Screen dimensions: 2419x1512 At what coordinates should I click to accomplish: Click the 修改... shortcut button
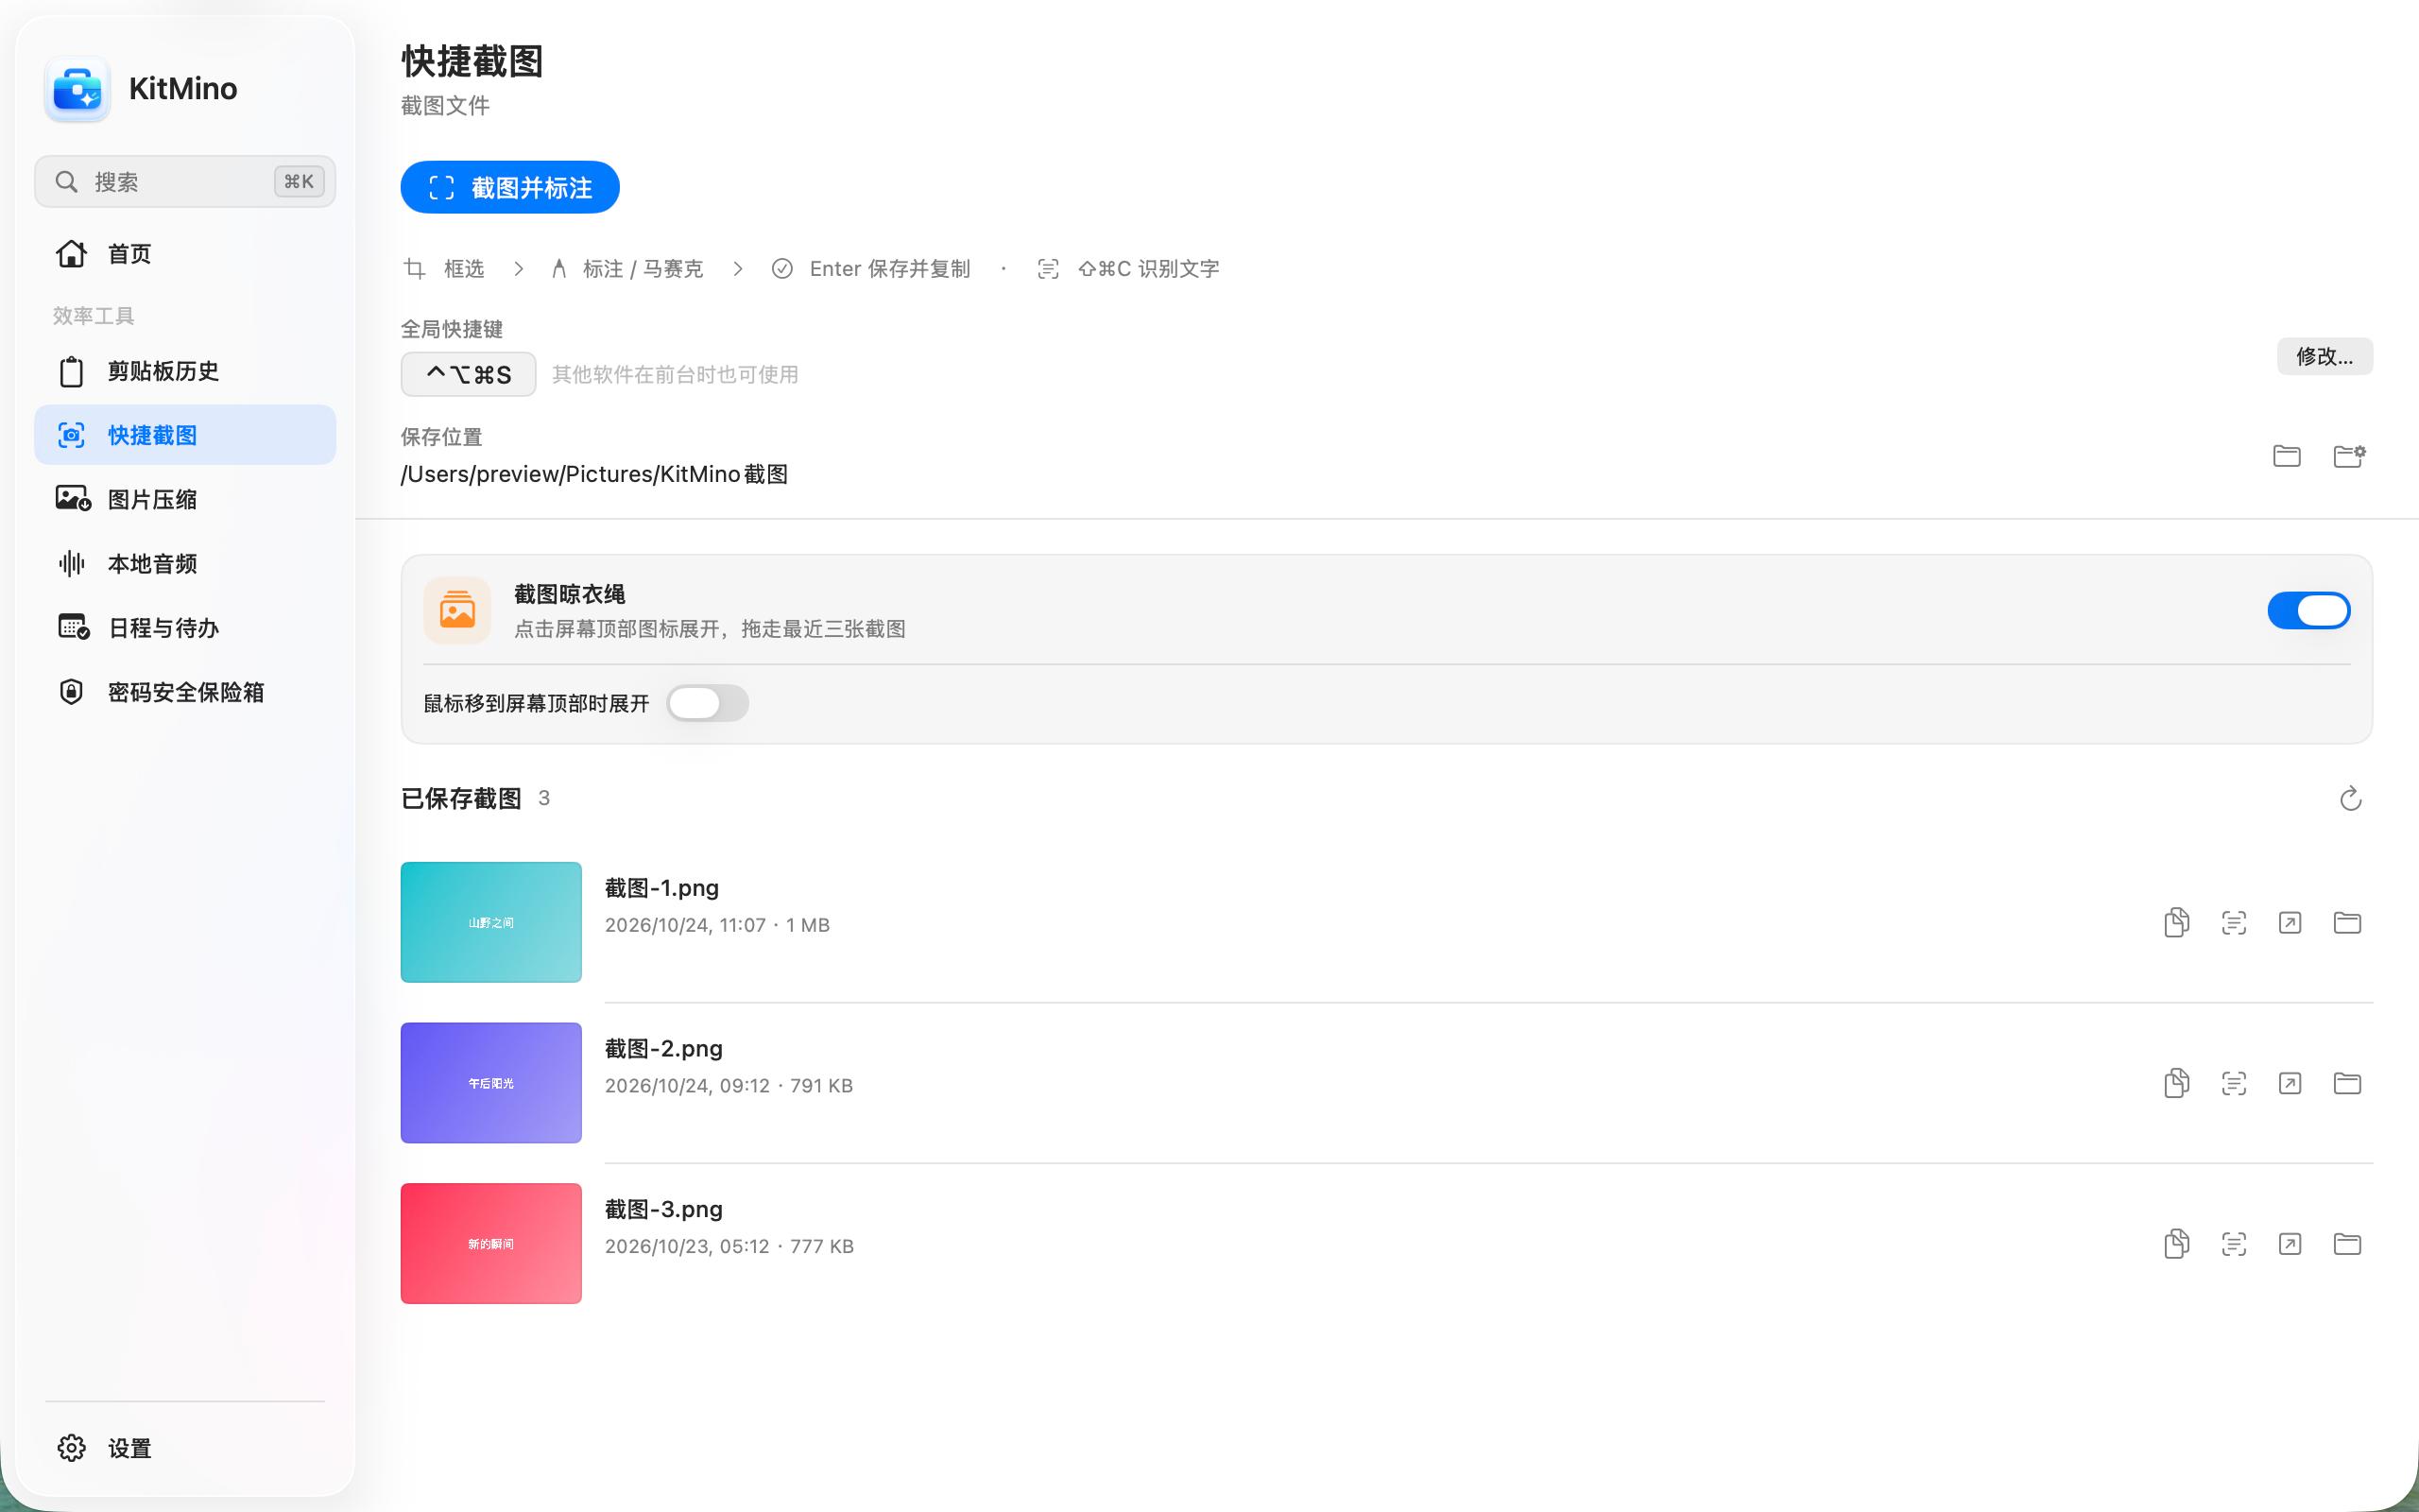tap(2325, 356)
